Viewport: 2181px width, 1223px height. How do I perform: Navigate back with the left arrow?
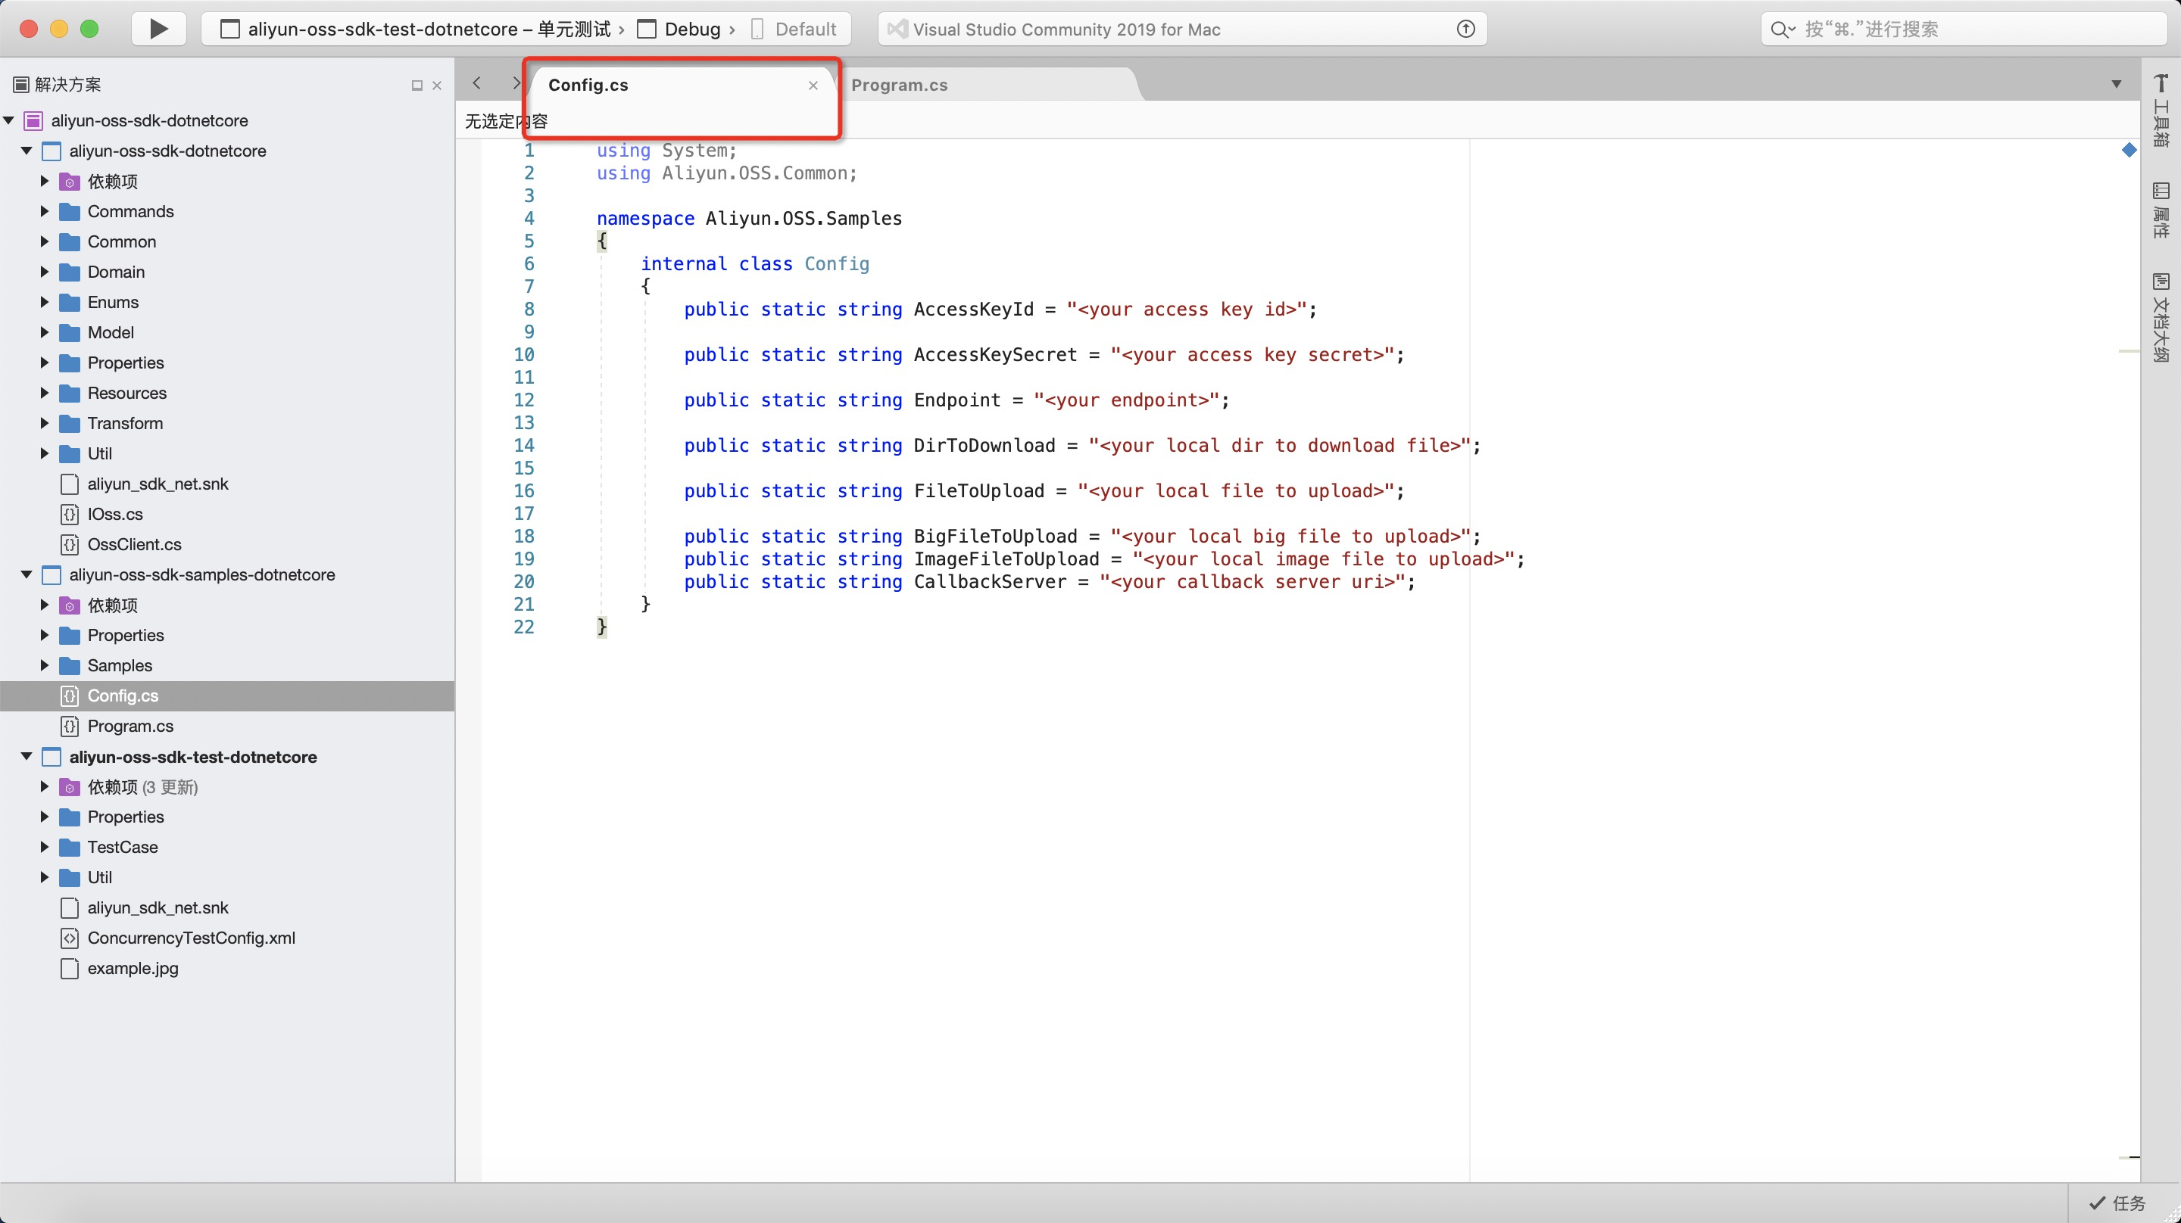tap(476, 83)
